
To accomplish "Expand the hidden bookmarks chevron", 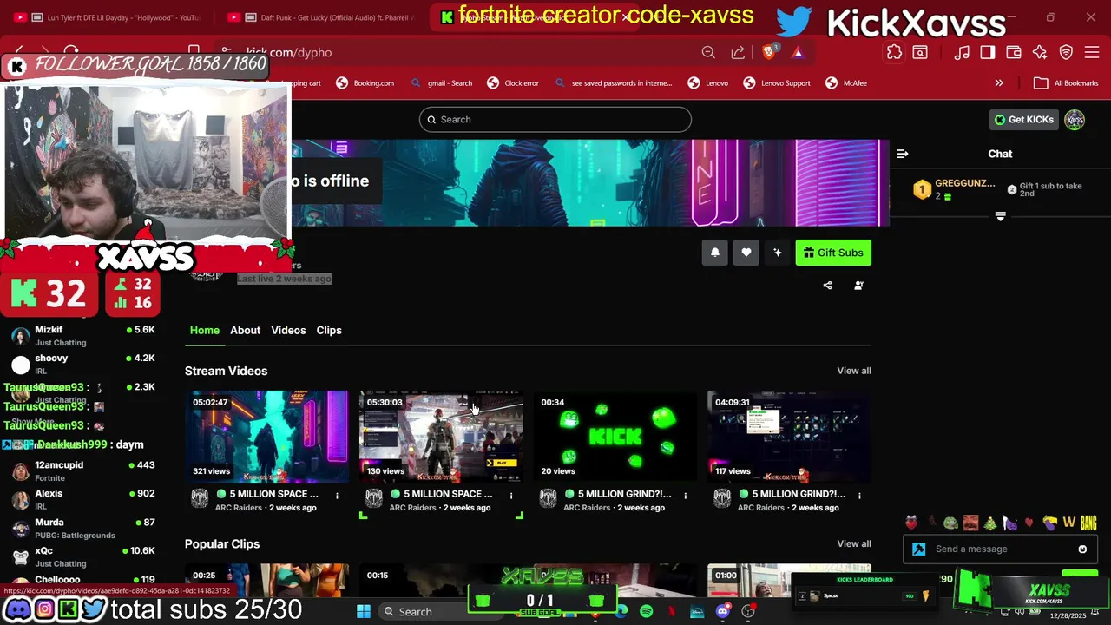I will pos(999,83).
